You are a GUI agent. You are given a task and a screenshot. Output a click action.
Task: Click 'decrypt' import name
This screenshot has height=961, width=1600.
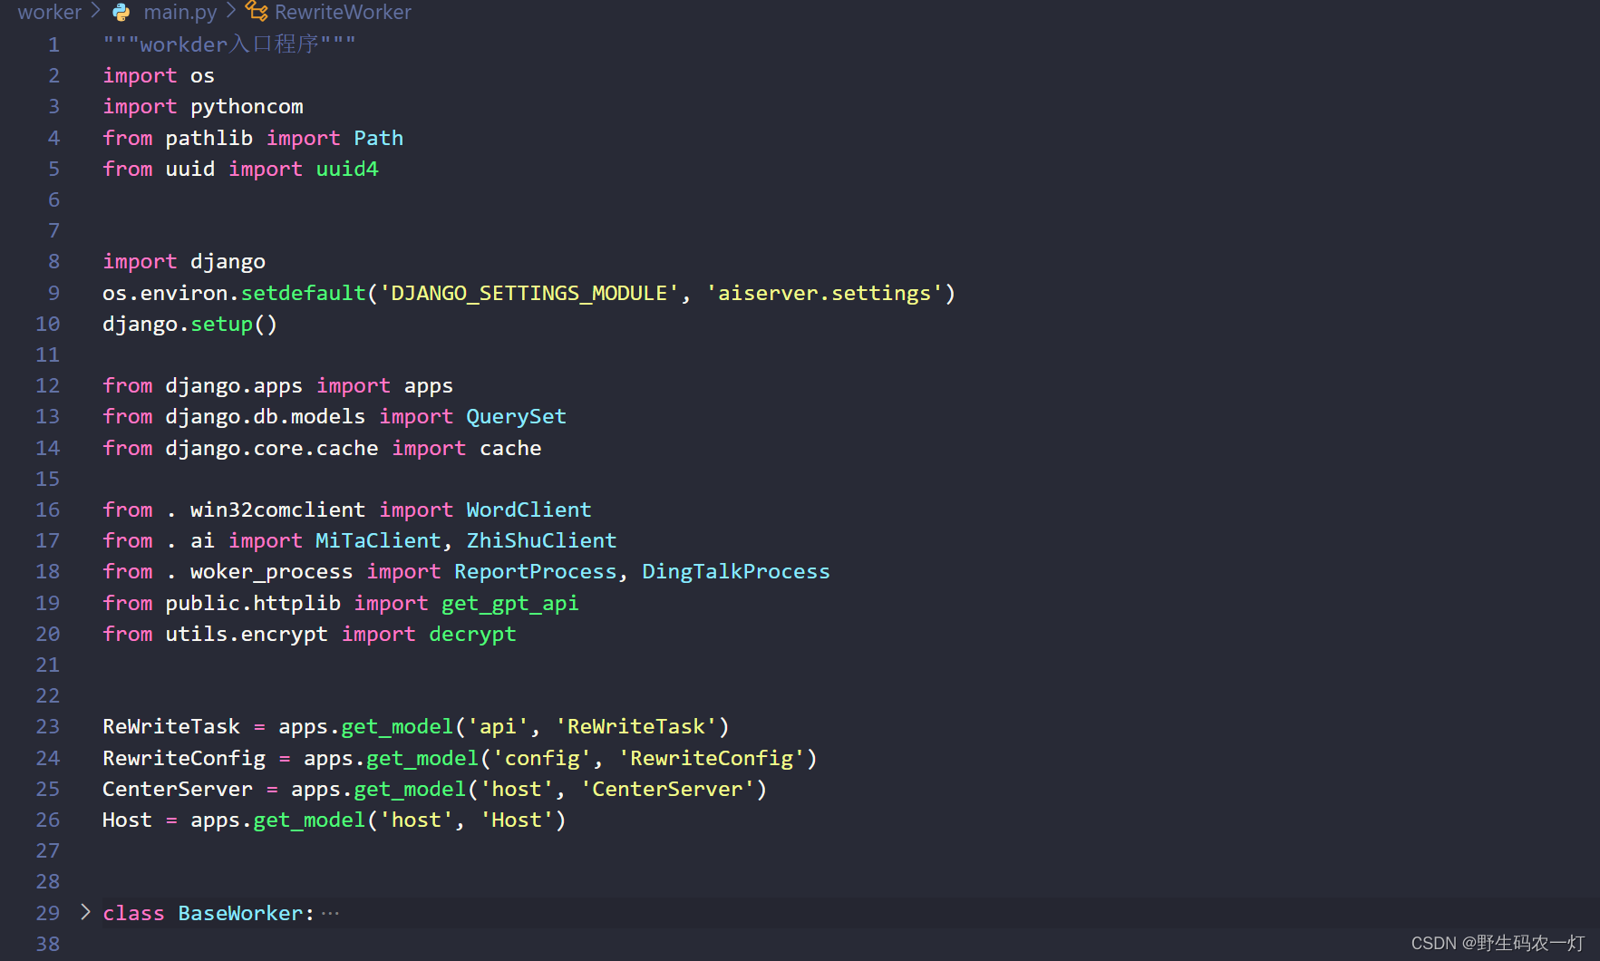coord(473,635)
